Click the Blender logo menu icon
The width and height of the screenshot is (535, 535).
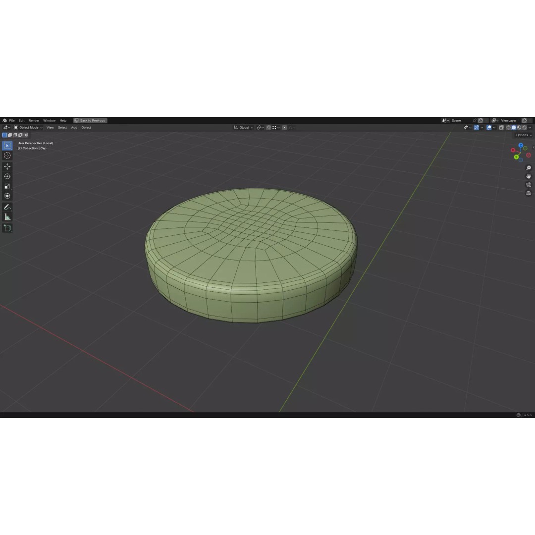click(x=4, y=120)
